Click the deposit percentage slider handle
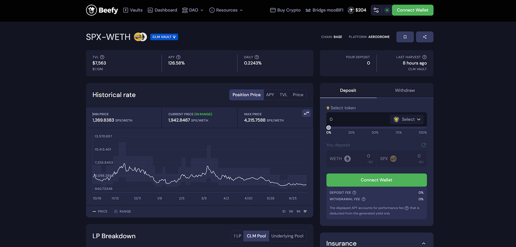Image resolution: width=516 pixels, height=247 pixels. coord(329,128)
